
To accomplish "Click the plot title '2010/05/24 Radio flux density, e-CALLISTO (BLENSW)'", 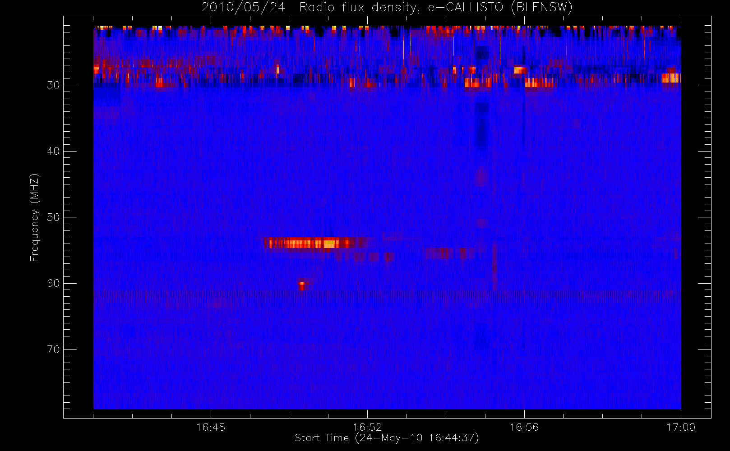I will (x=387, y=8).
